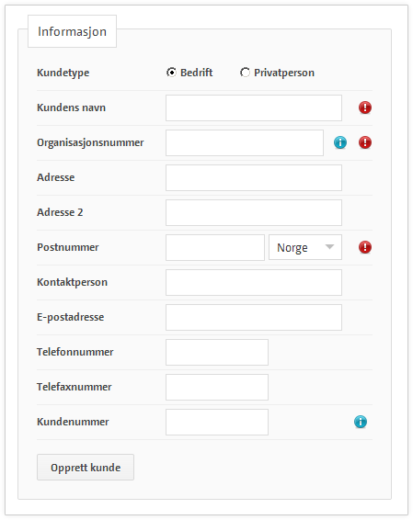Click the Opprett kunde button
The height and width of the screenshot is (520, 413).
[x=86, y=468]
